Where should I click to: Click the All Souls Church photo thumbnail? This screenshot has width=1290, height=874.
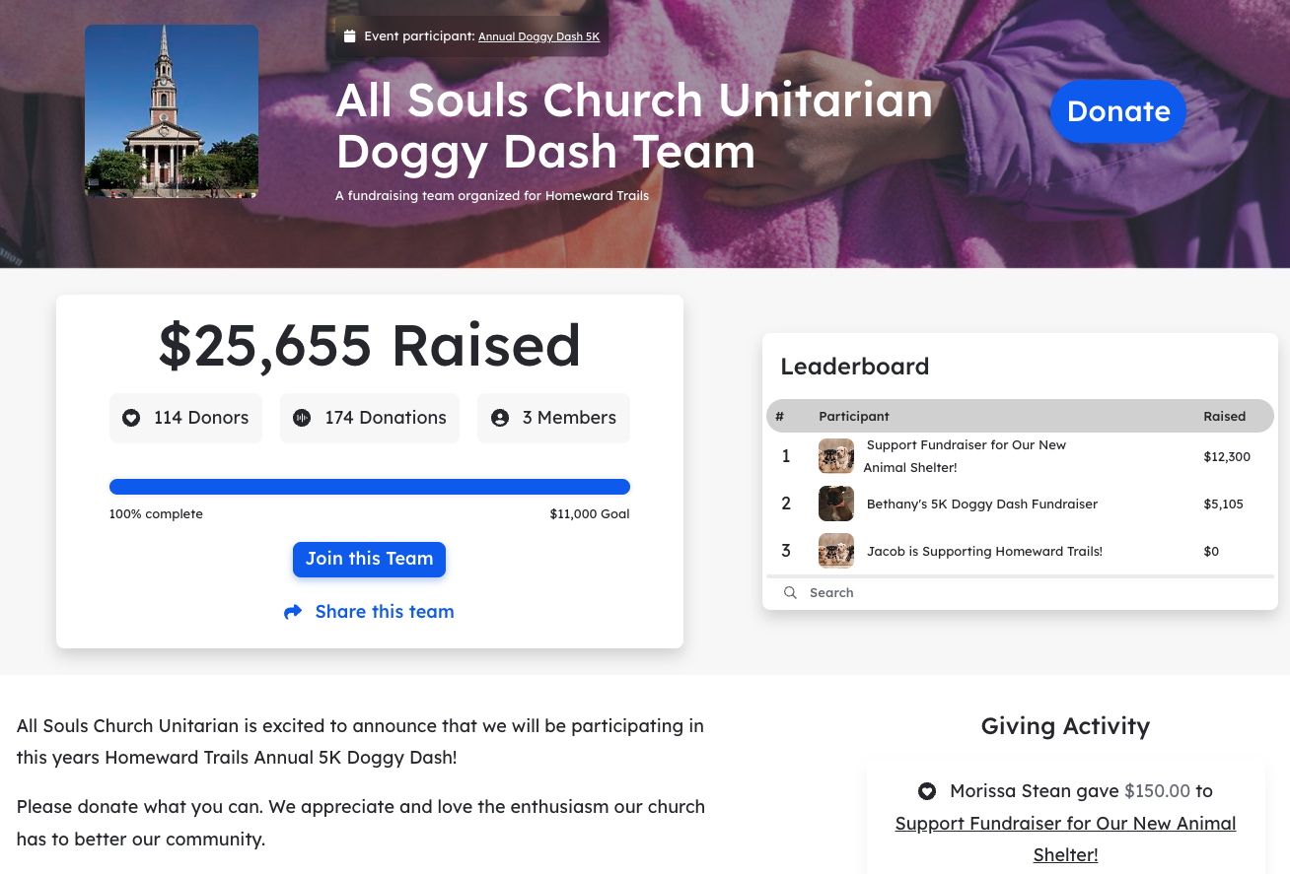click(171, 110)
